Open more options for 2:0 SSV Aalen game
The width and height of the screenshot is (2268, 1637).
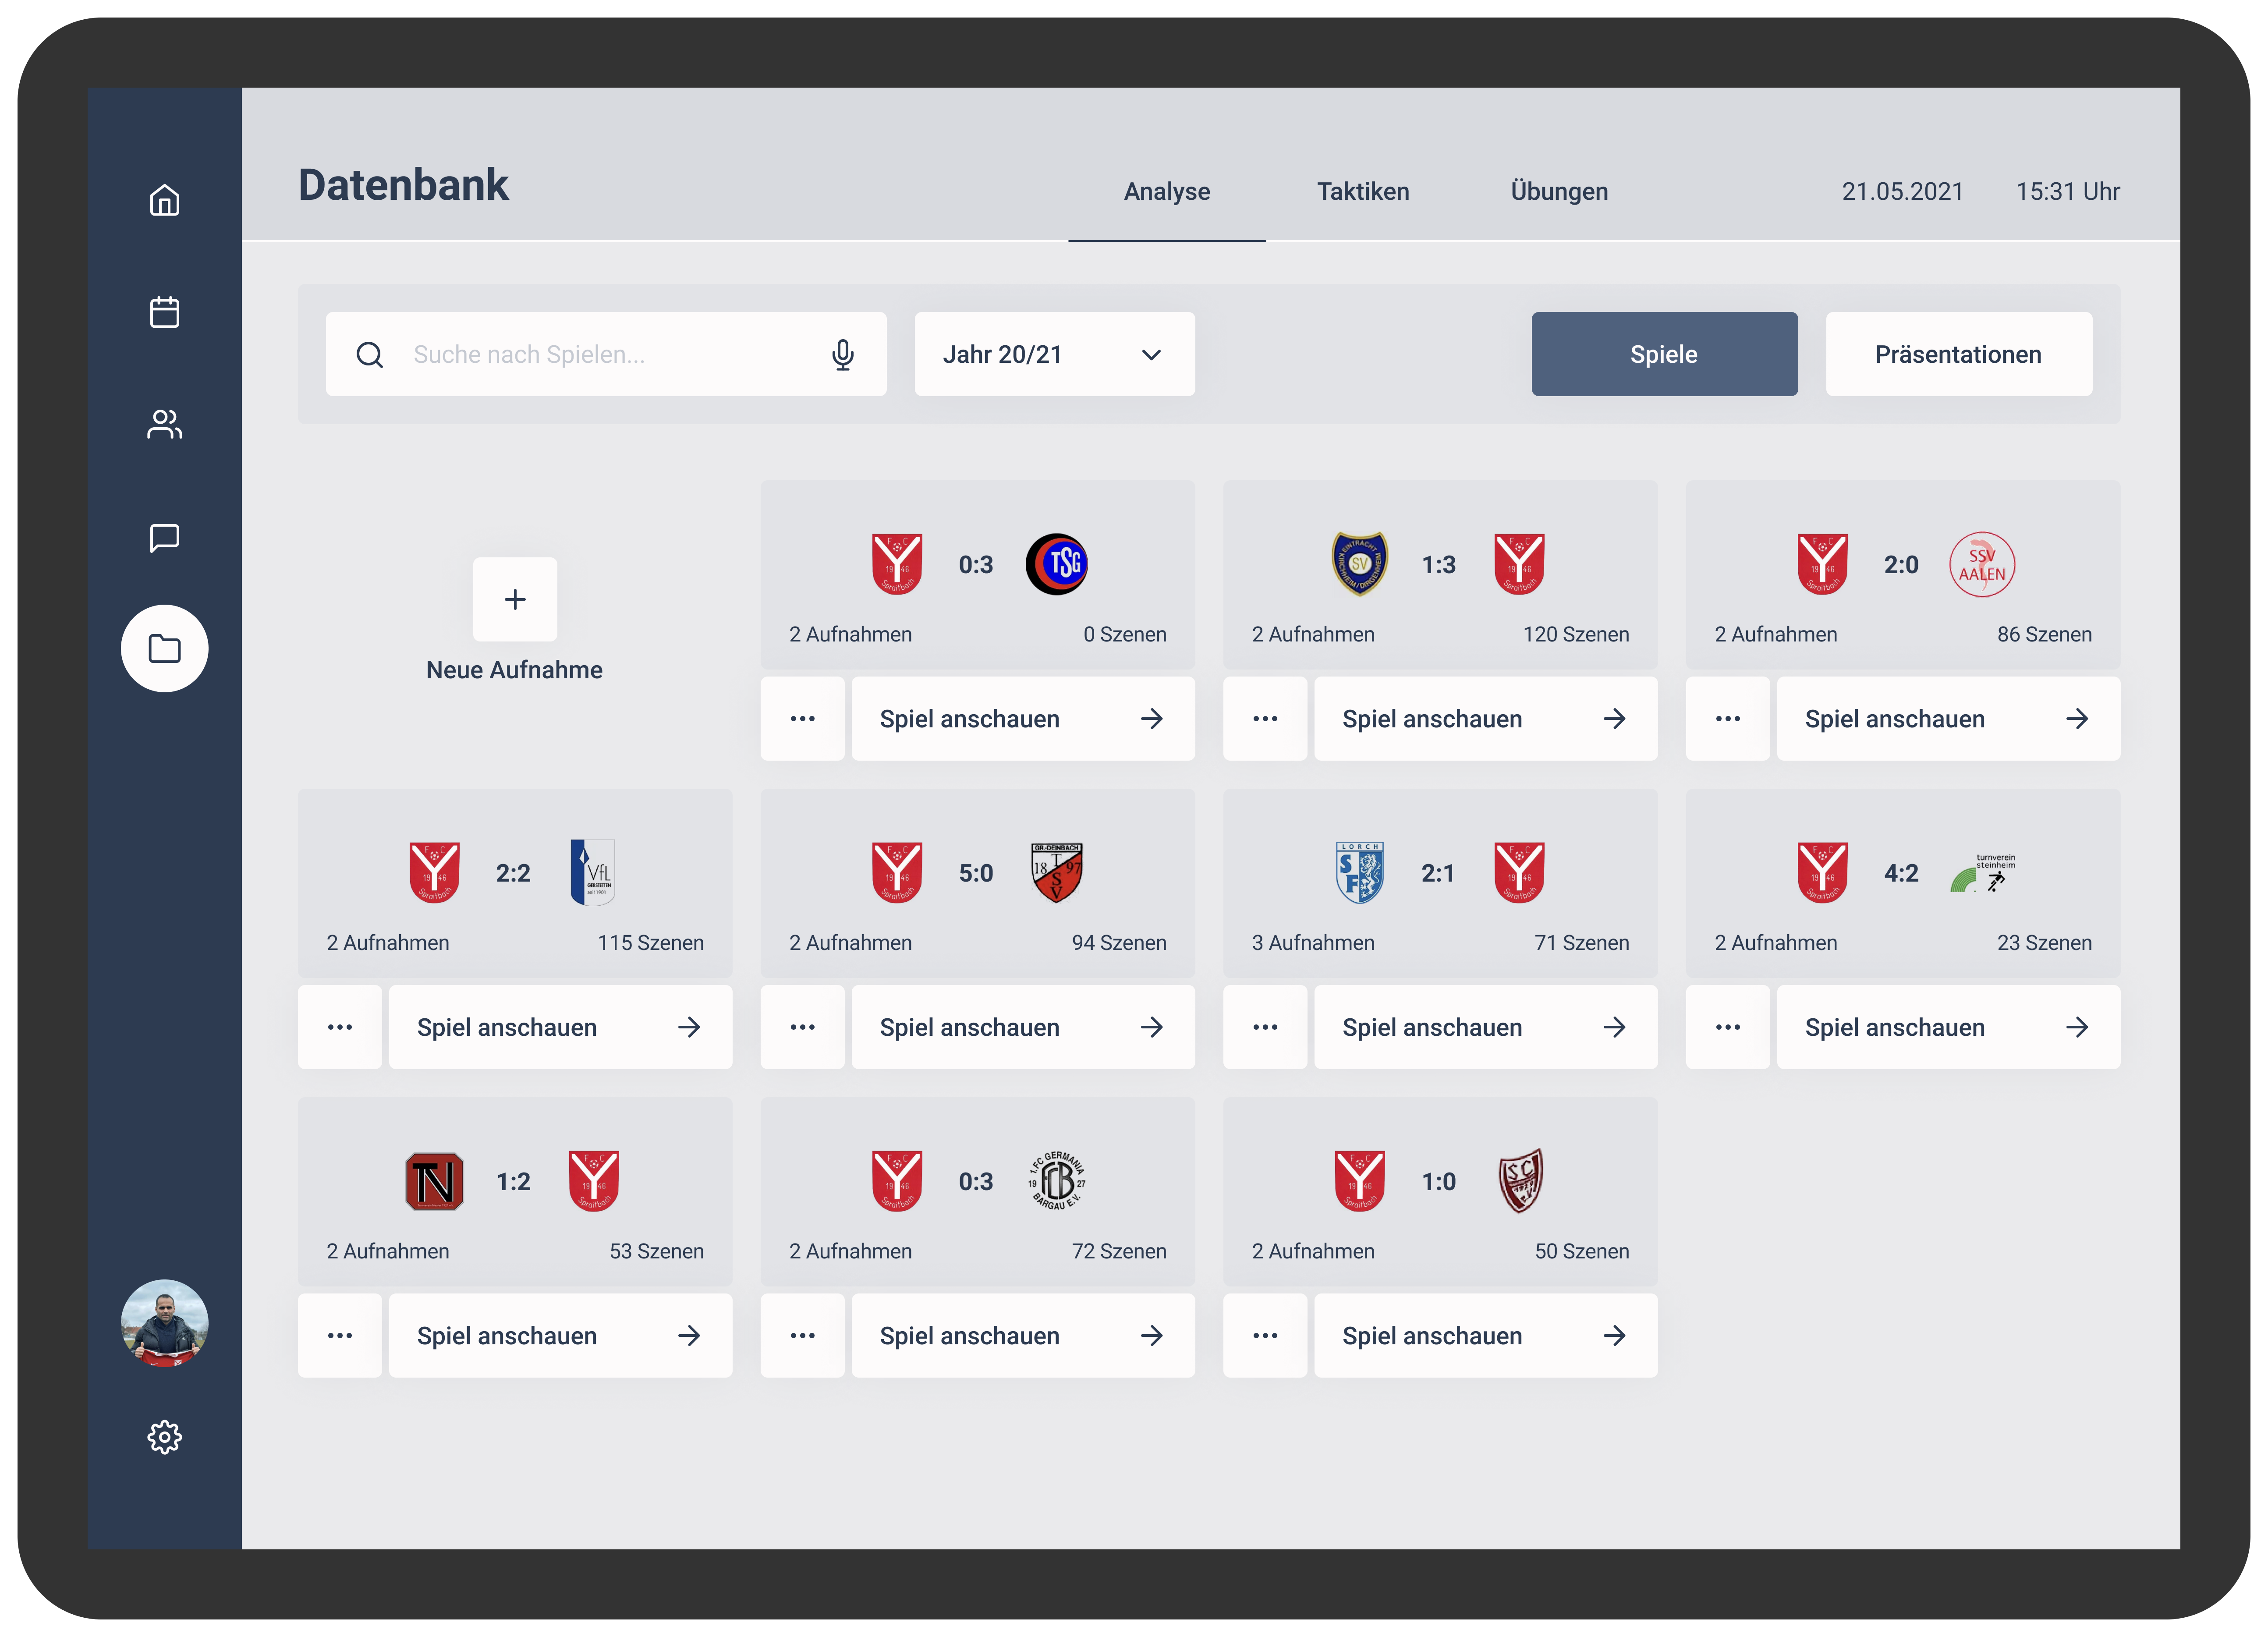pos(1728,718)
